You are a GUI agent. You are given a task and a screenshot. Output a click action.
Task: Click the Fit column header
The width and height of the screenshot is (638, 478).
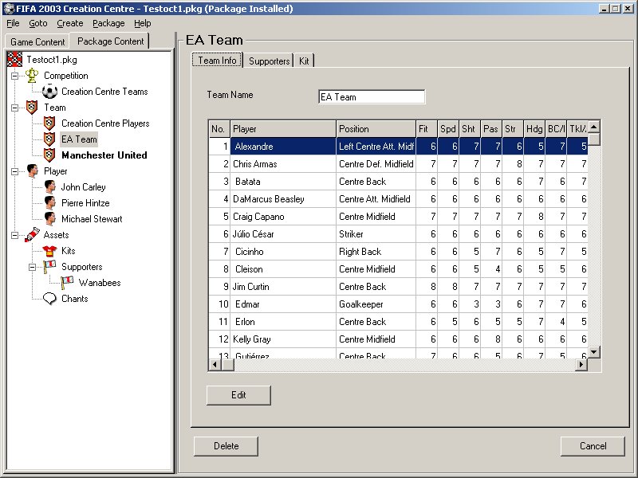[x=427, y=129]
